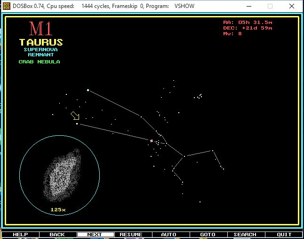The width and height of the screenshot is (304, 239).
Task: Click the cyan star at upper horn tip
Action: (88, 90)
